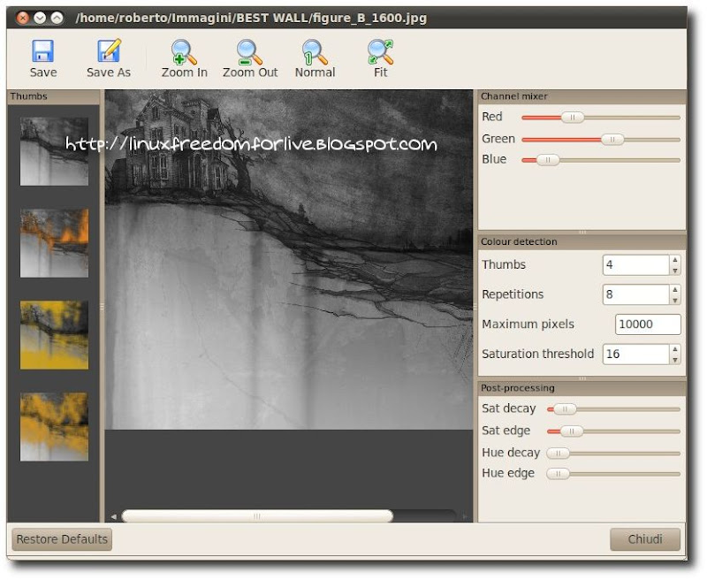Image resolution: width=707 pixels, height=580 pixels.
Task: Click the Save As toolbar icon
Action: [x=108, y=51]
